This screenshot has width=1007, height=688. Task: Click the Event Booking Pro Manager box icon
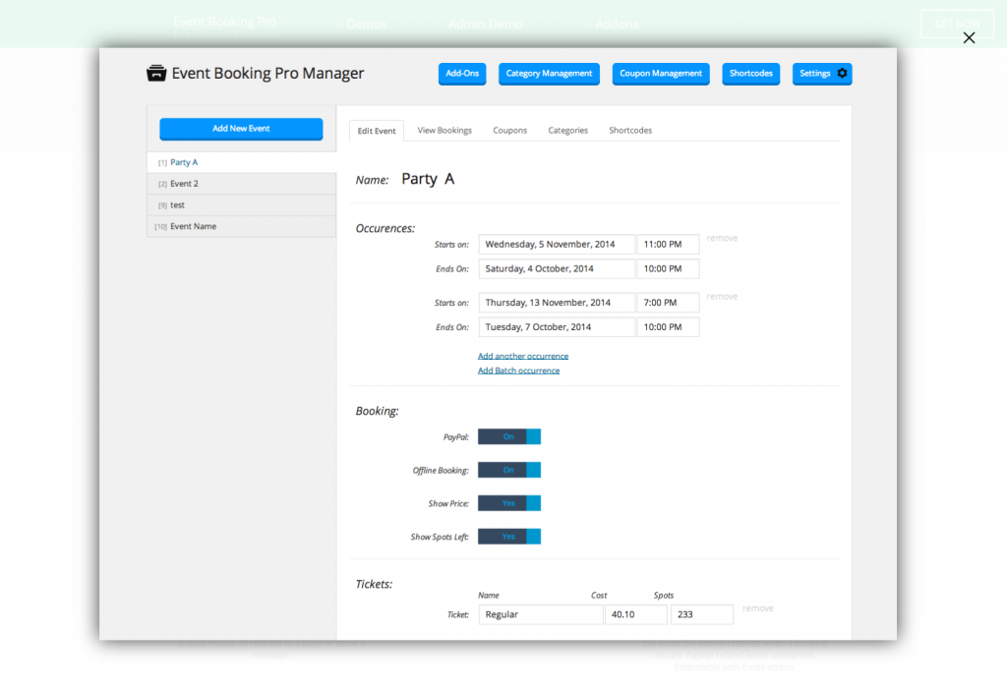(156, 73)
